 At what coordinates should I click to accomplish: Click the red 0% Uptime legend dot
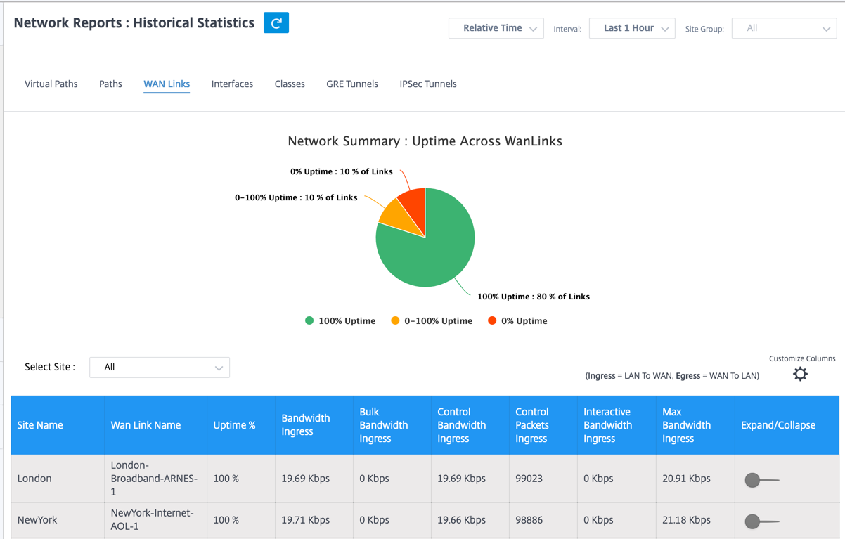492,320
